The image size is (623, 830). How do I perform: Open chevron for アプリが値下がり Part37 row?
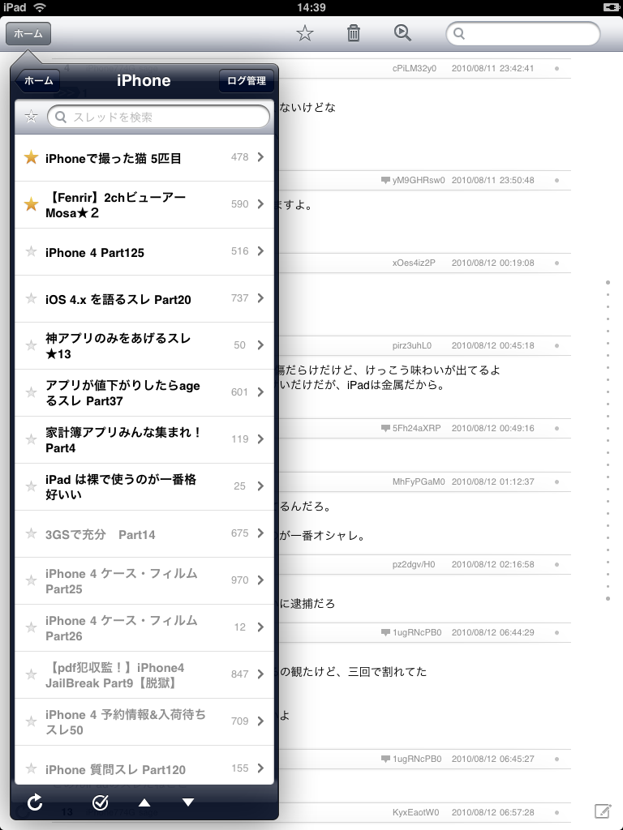[x=260, y=392]
